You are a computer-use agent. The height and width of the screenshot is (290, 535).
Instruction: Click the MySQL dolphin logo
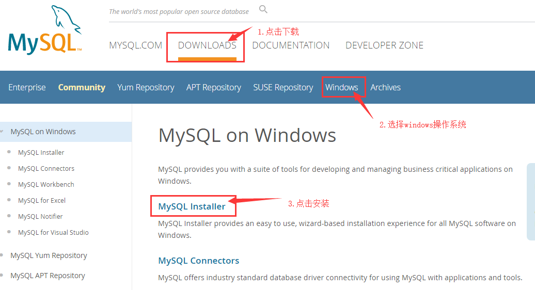coord(45,29)
